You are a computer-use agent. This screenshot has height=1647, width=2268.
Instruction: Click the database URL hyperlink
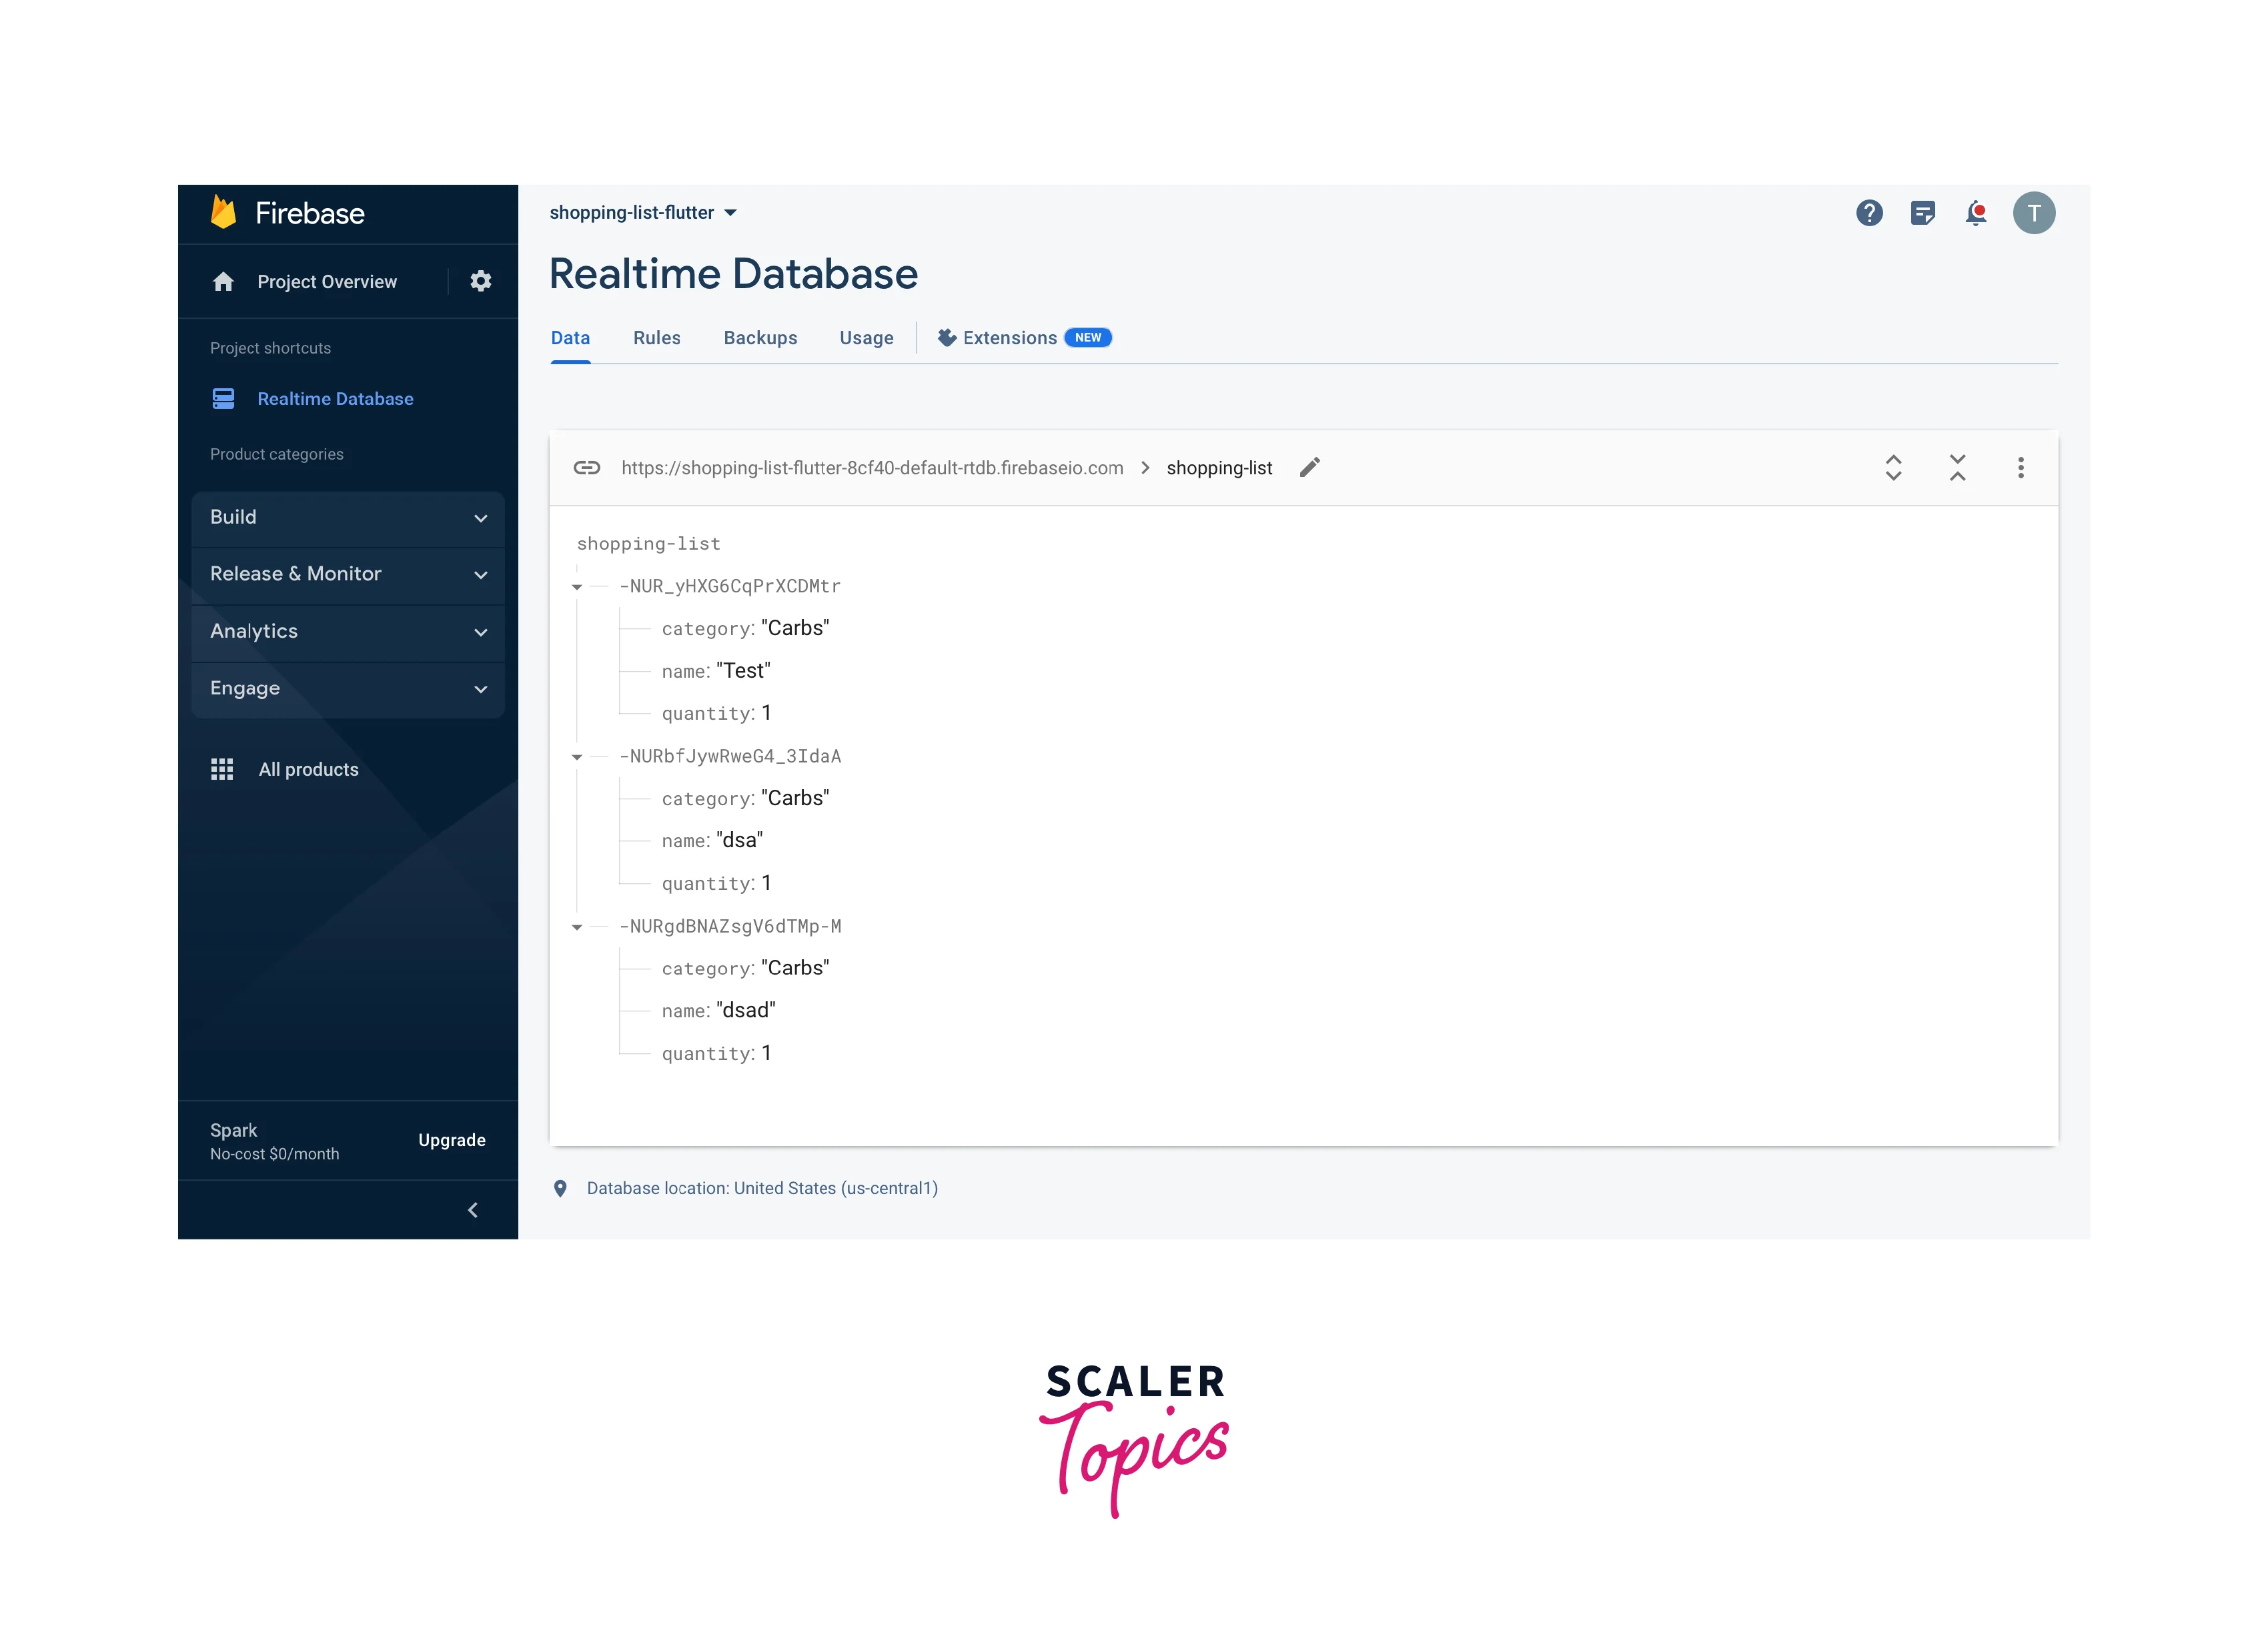click(873, 467)
